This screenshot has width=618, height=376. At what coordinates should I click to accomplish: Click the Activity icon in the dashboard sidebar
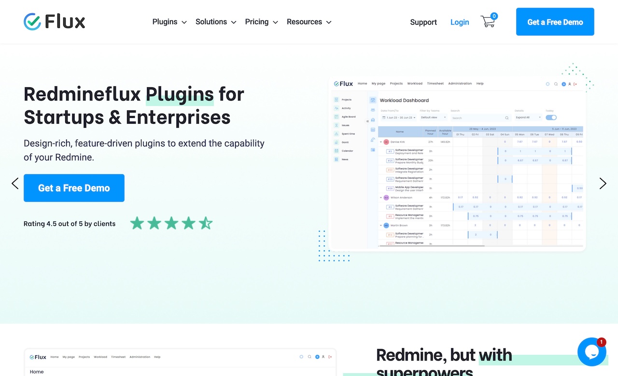(337, 108)
